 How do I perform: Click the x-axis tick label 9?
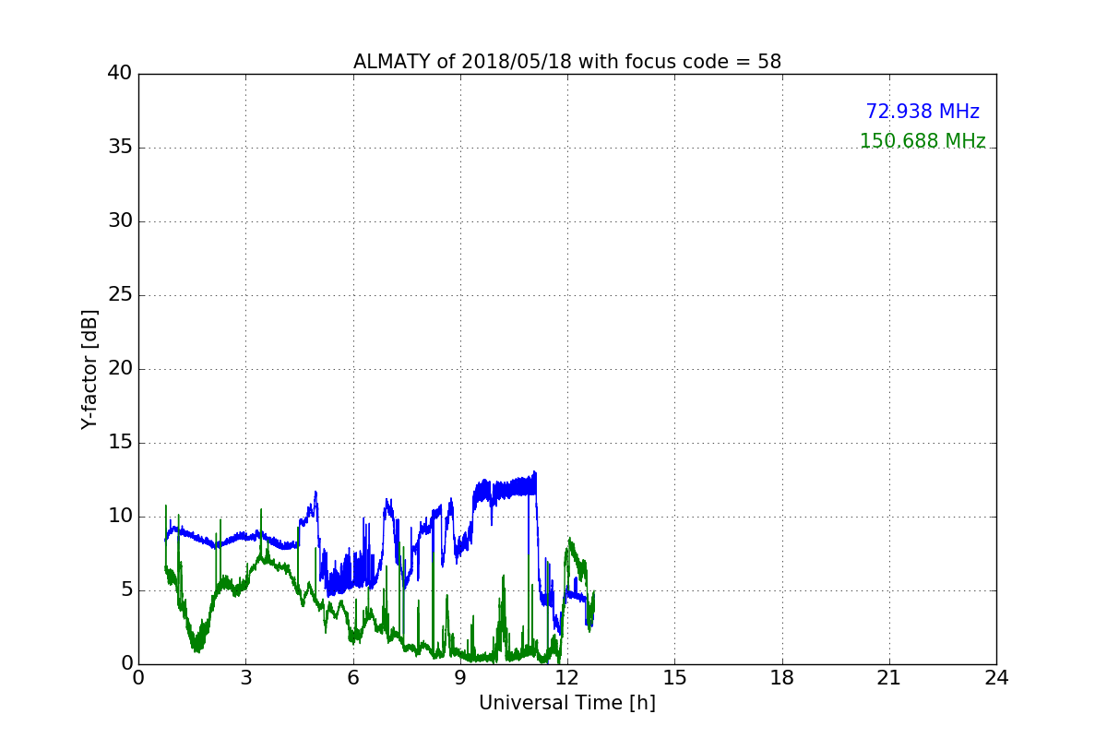pyautogui.click(x=460, y=678)
